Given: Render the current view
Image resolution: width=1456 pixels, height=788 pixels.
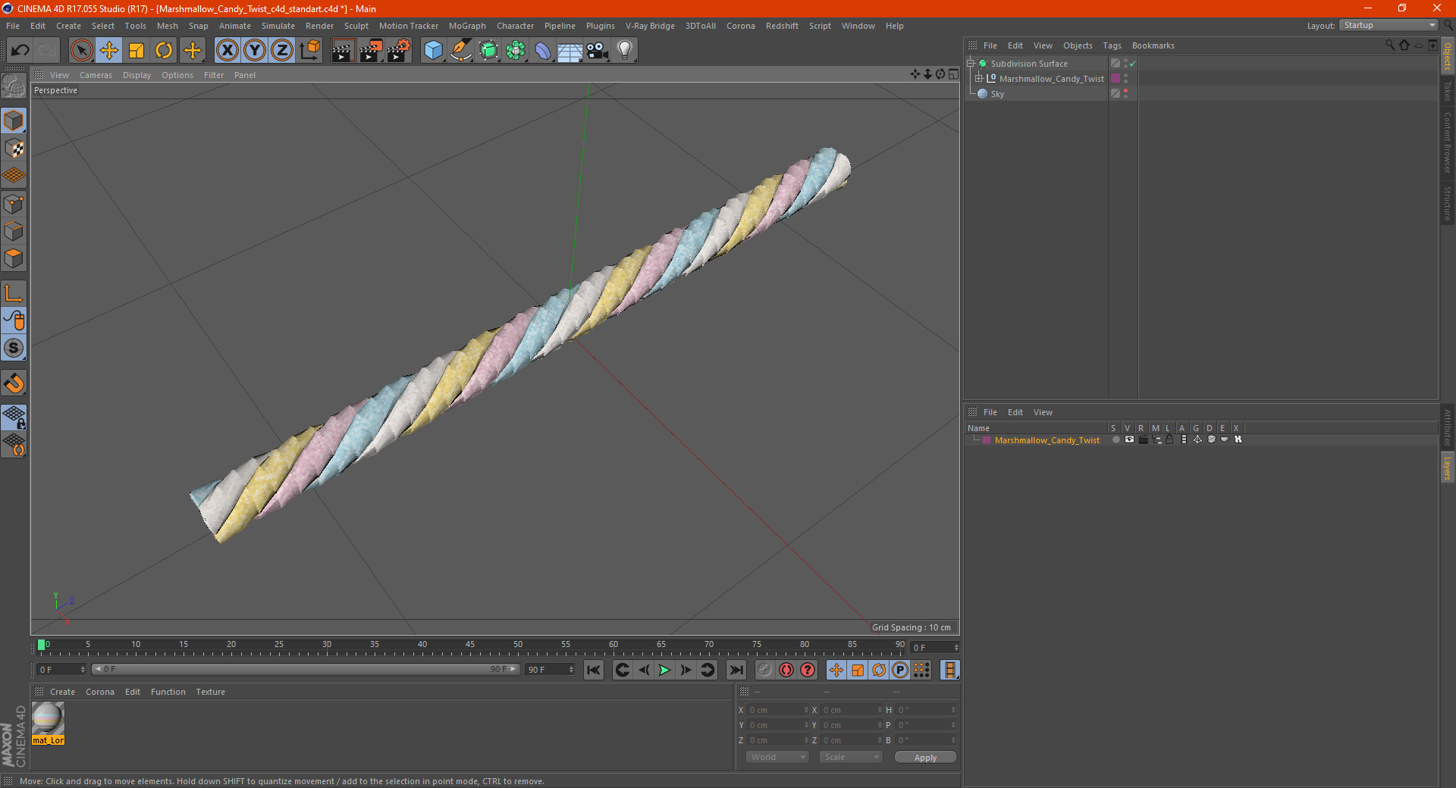Looking at the screenshot, I should pyautogui.click(x=343, y=51).
